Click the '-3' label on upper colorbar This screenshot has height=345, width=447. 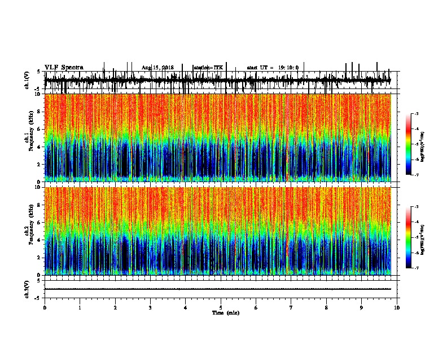pyautogui.click(x=416, y=113)
